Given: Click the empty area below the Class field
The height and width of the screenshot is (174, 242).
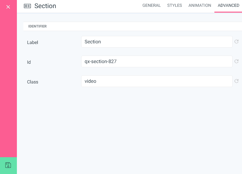Looking at the screenshot, I should coord(130,129).
